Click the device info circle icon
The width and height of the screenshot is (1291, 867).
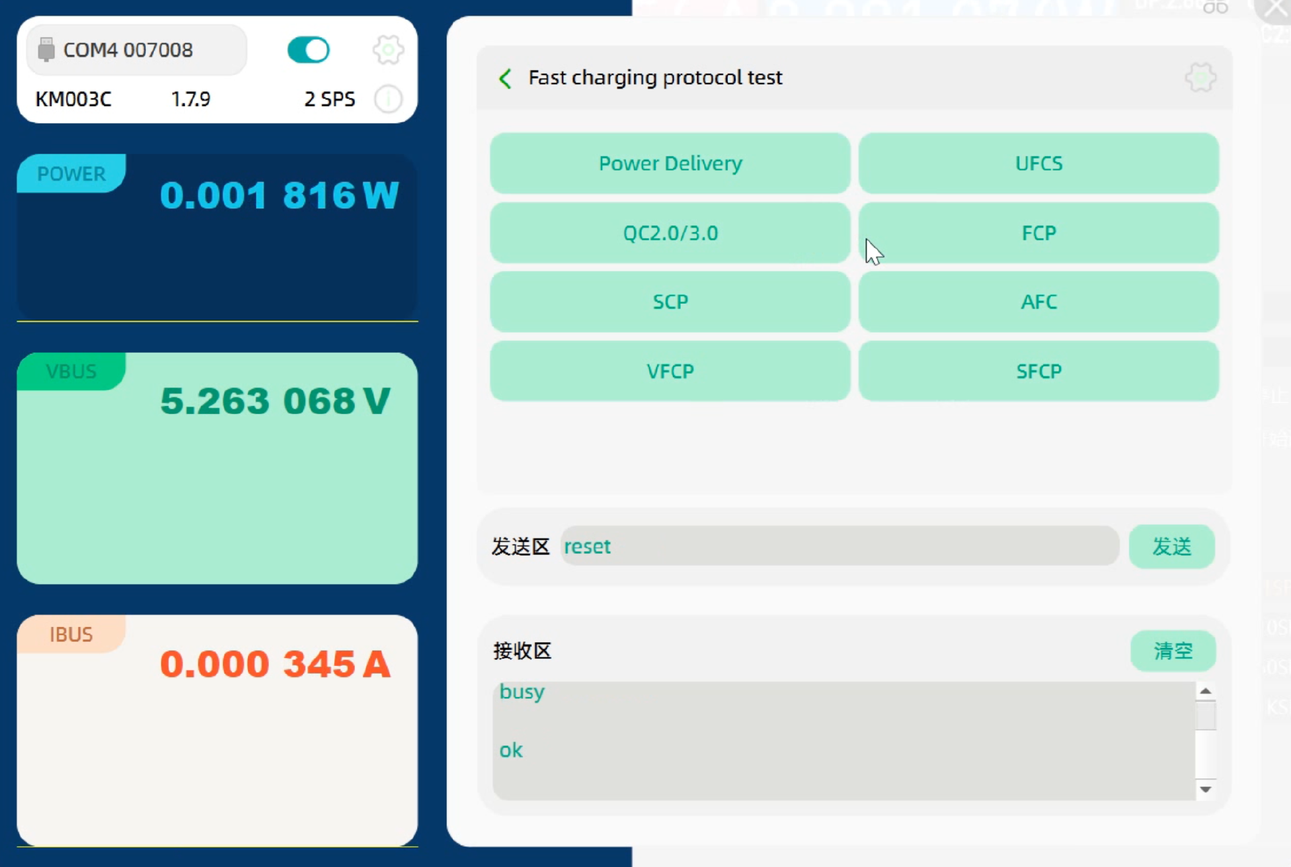[388, 99]
